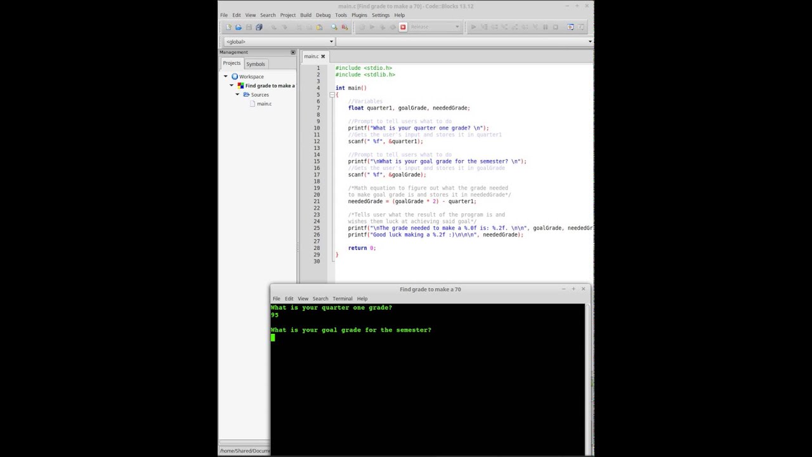Open the Debug menu

click(x=323, y=15)
